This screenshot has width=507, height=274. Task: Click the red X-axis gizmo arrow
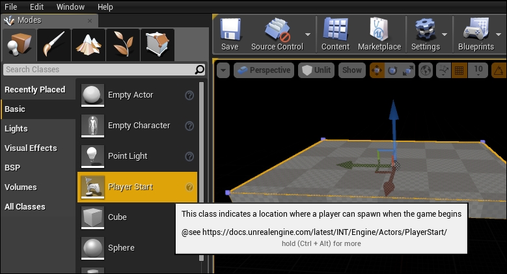[x=389, y=182]
